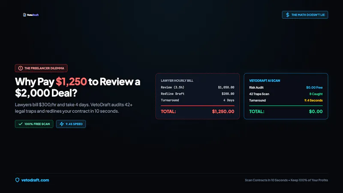Click the The Freelancer Dilemma badge
Viewport: 343px width, 193px height.
tap(41, 68)
